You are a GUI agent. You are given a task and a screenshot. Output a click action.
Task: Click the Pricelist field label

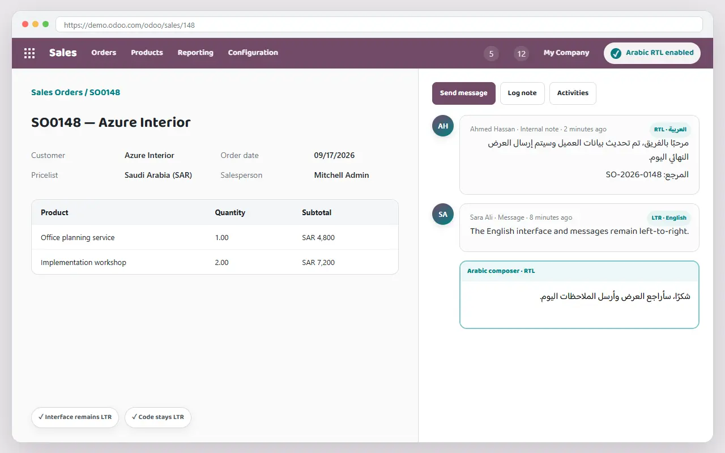(x=45, y=176)
